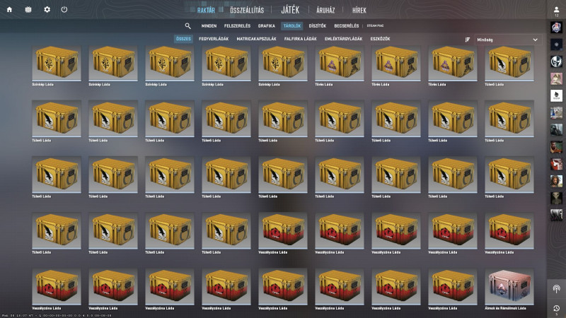Open the settings gear
The image size is (566, 318).
[47, 10]
